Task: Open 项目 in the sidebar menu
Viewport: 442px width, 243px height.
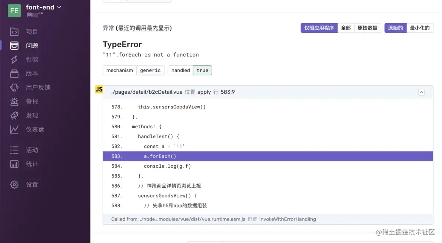Action: click(x=32, y=32)
